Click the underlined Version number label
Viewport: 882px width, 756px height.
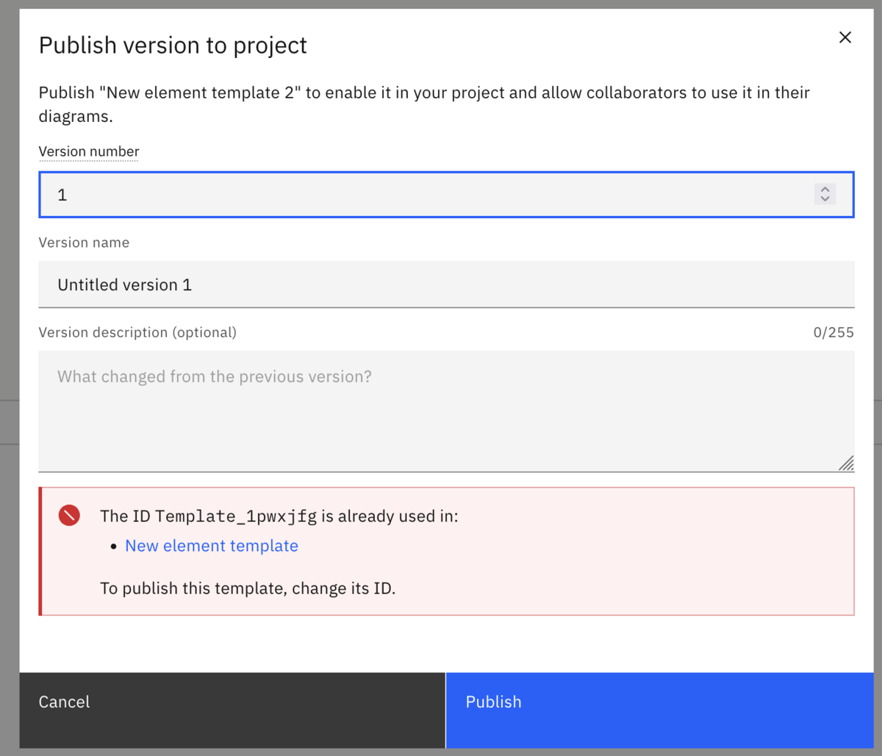[88, 151]
